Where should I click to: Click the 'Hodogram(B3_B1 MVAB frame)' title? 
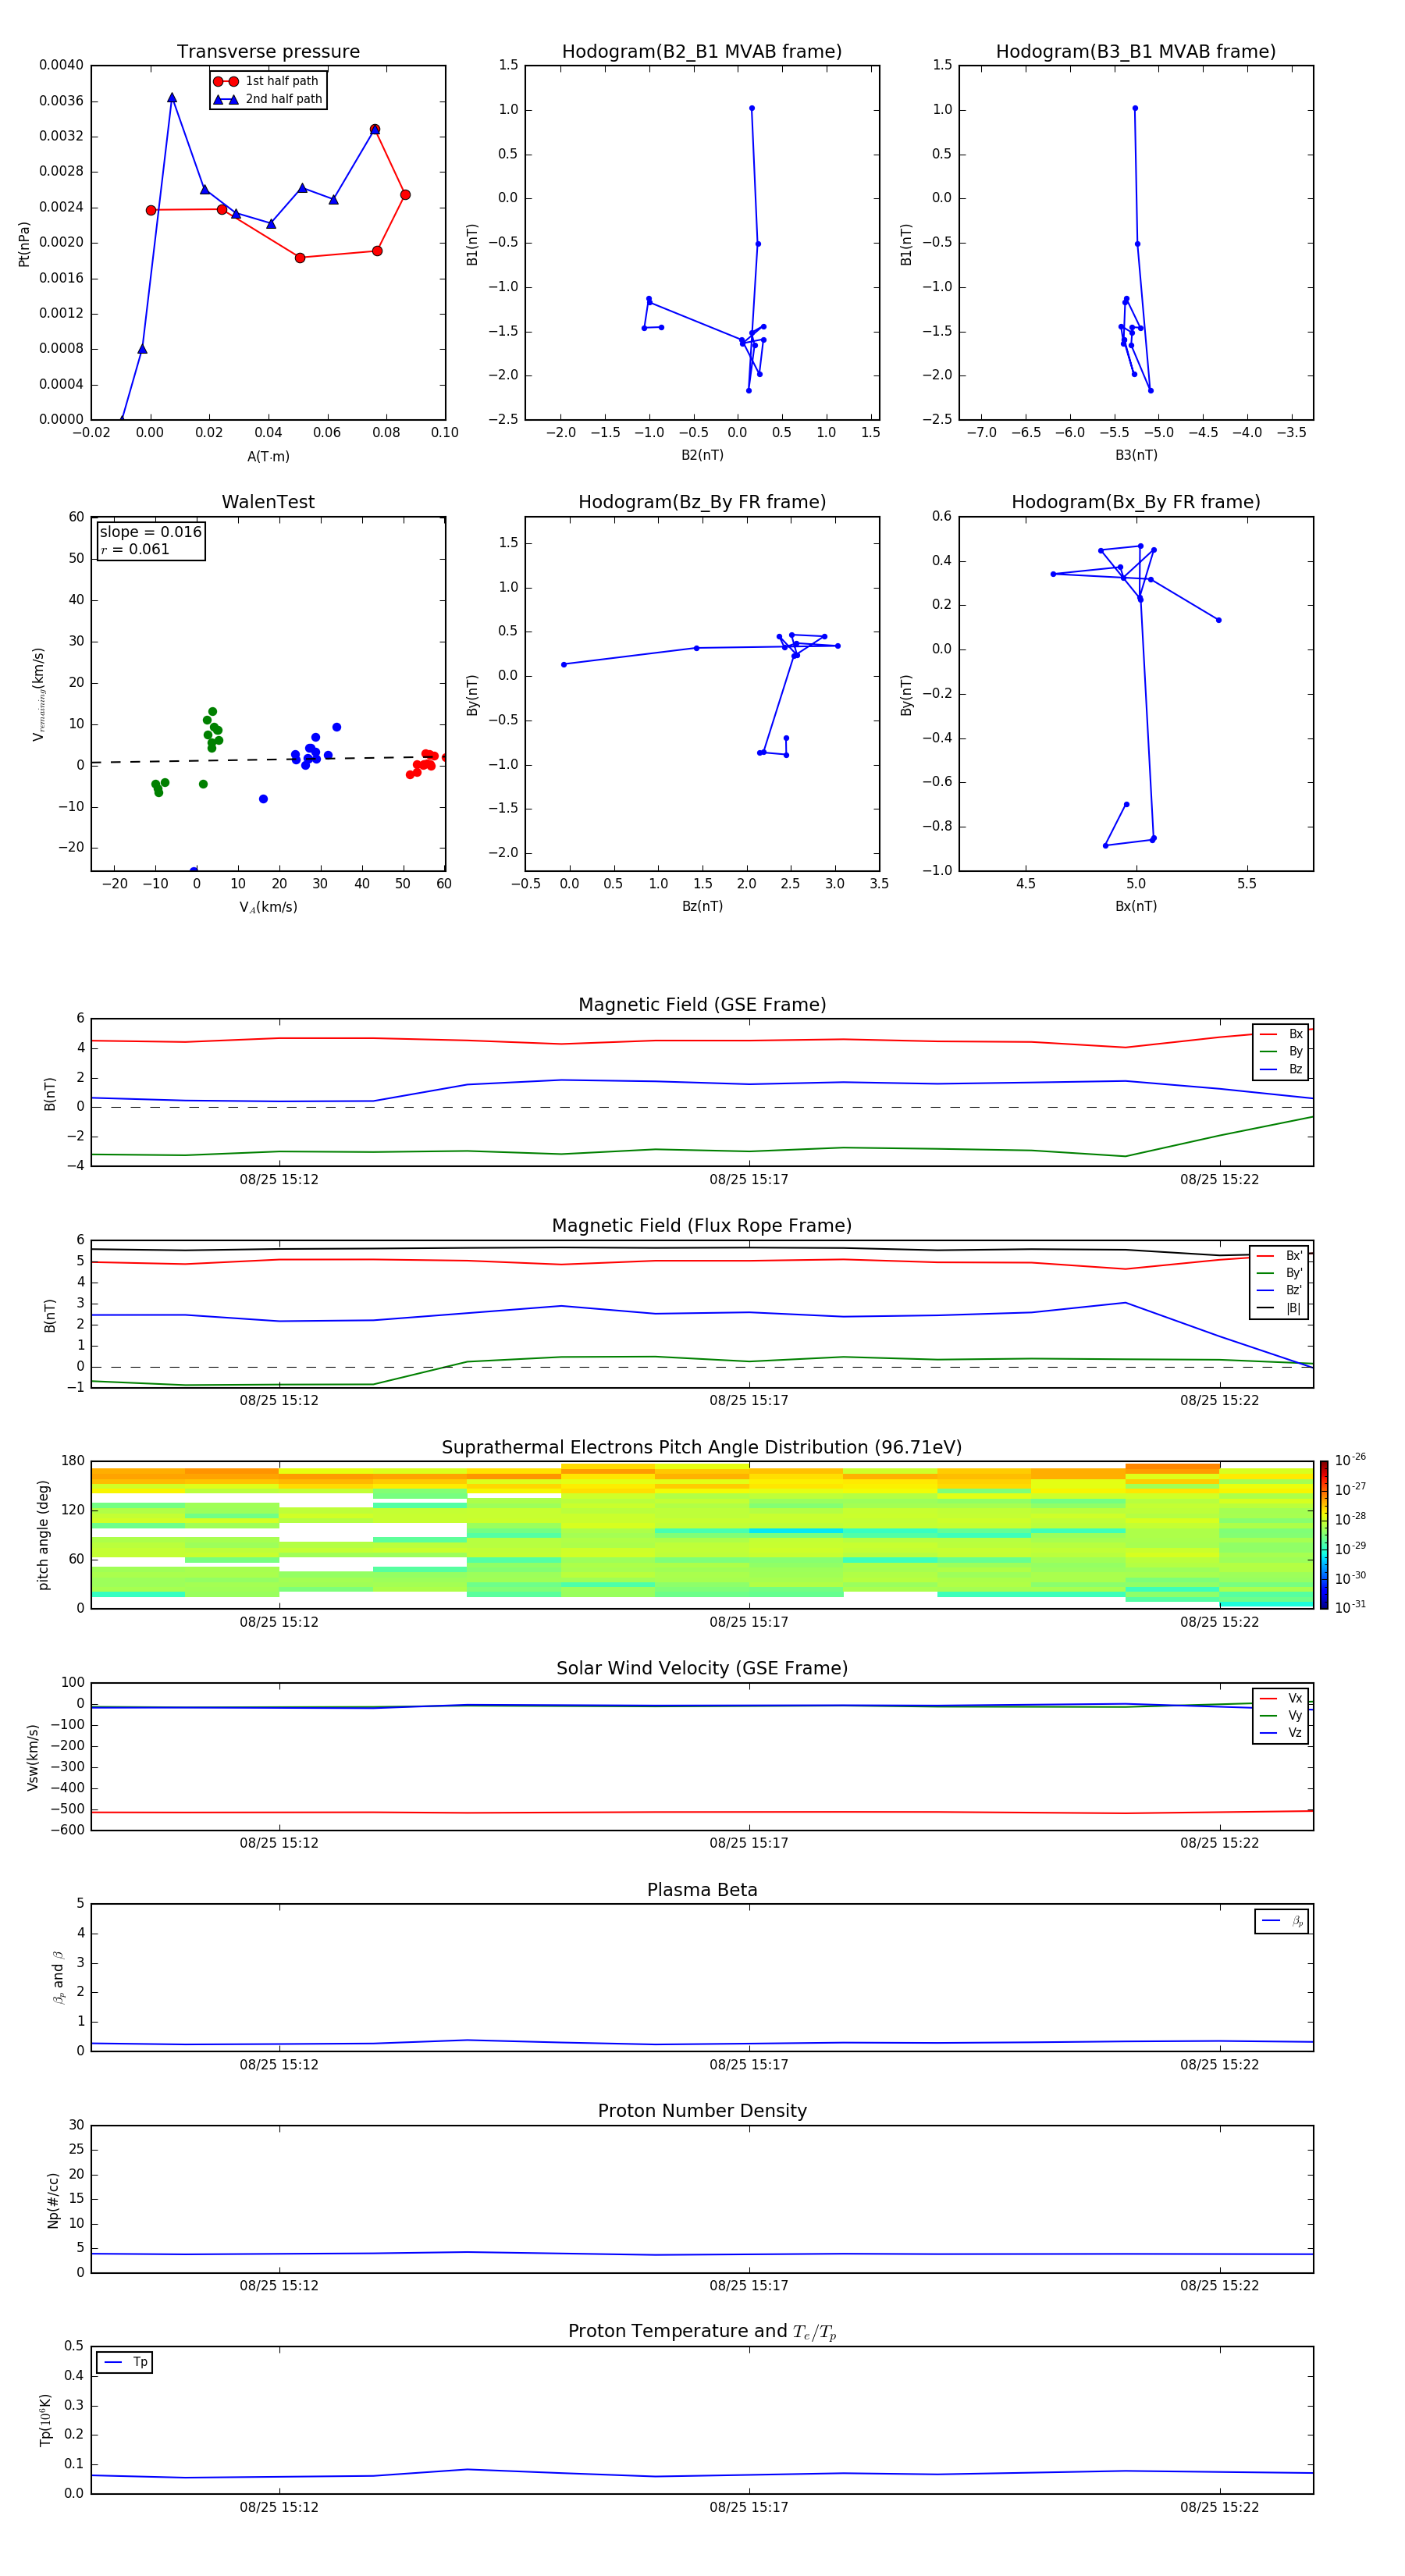1136,51
